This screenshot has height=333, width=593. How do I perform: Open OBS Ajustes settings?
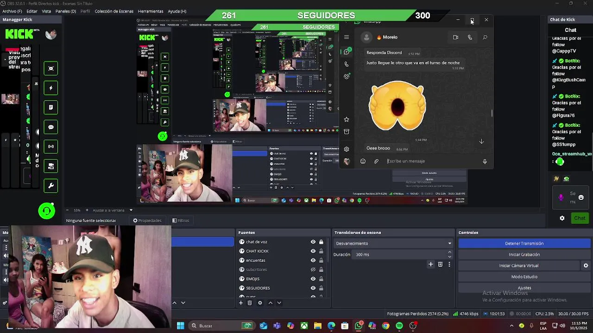point(524,288)
